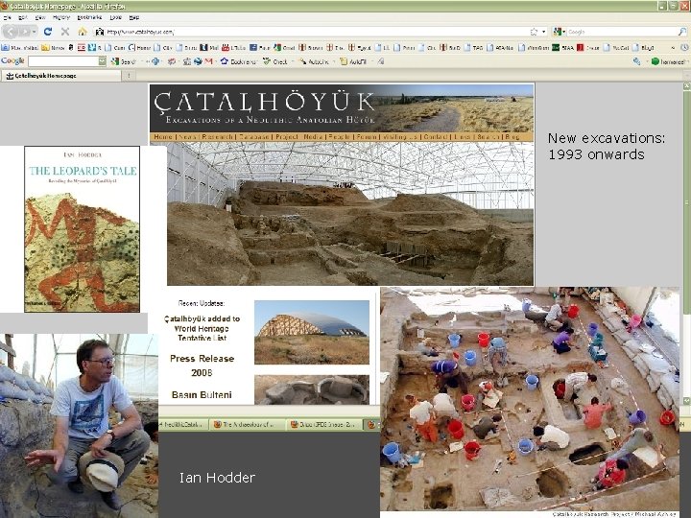Open the Google toolbar settings wrench icon

[637, 61]
